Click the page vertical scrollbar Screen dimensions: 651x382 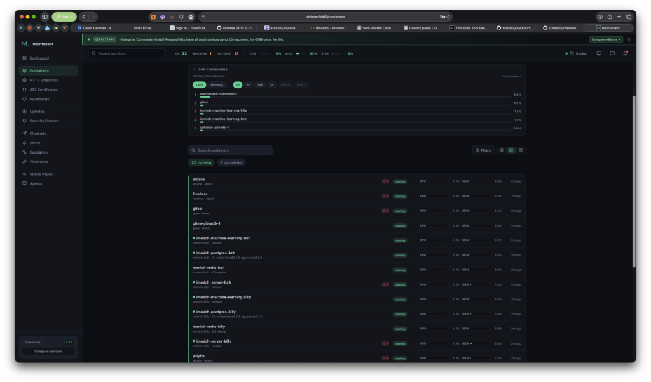point(634,181)
